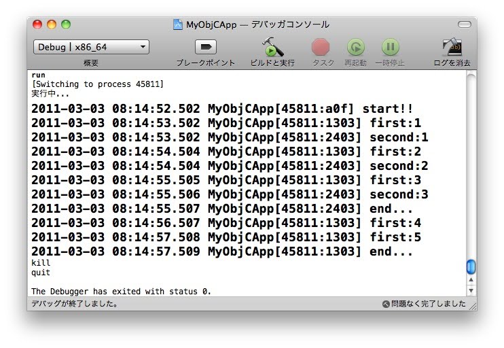Click the completed-without-issues status icon
504x348 pixels.
pyautogui.click(x=386, y=304)
